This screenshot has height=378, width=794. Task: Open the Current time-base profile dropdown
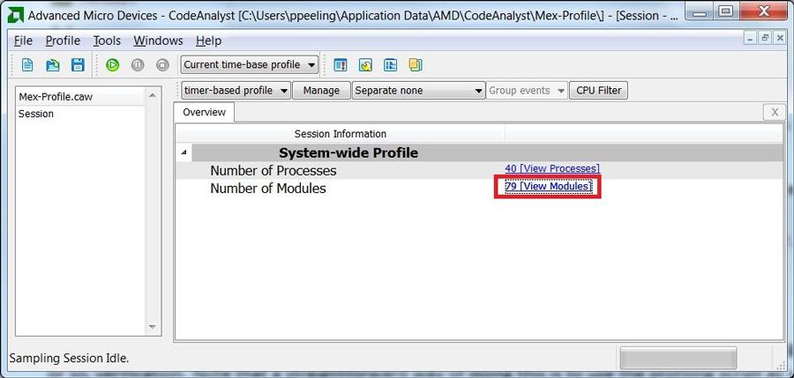click(250, 64)
